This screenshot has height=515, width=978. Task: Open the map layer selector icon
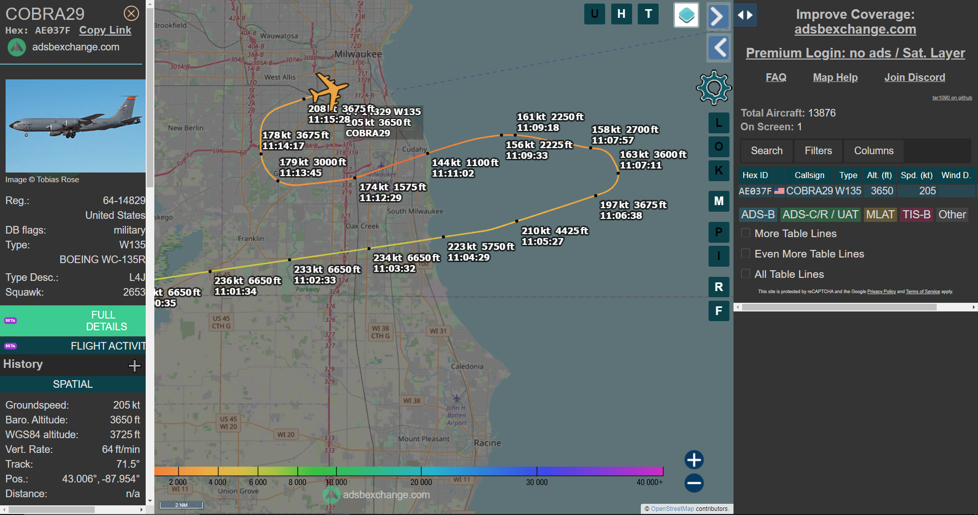point(686,15)
